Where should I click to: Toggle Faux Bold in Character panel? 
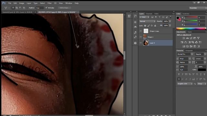(179, 74)
